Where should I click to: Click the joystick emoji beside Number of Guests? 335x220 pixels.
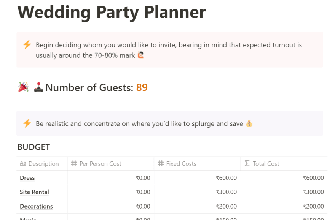pyautogui.click(x=39, y=87)
